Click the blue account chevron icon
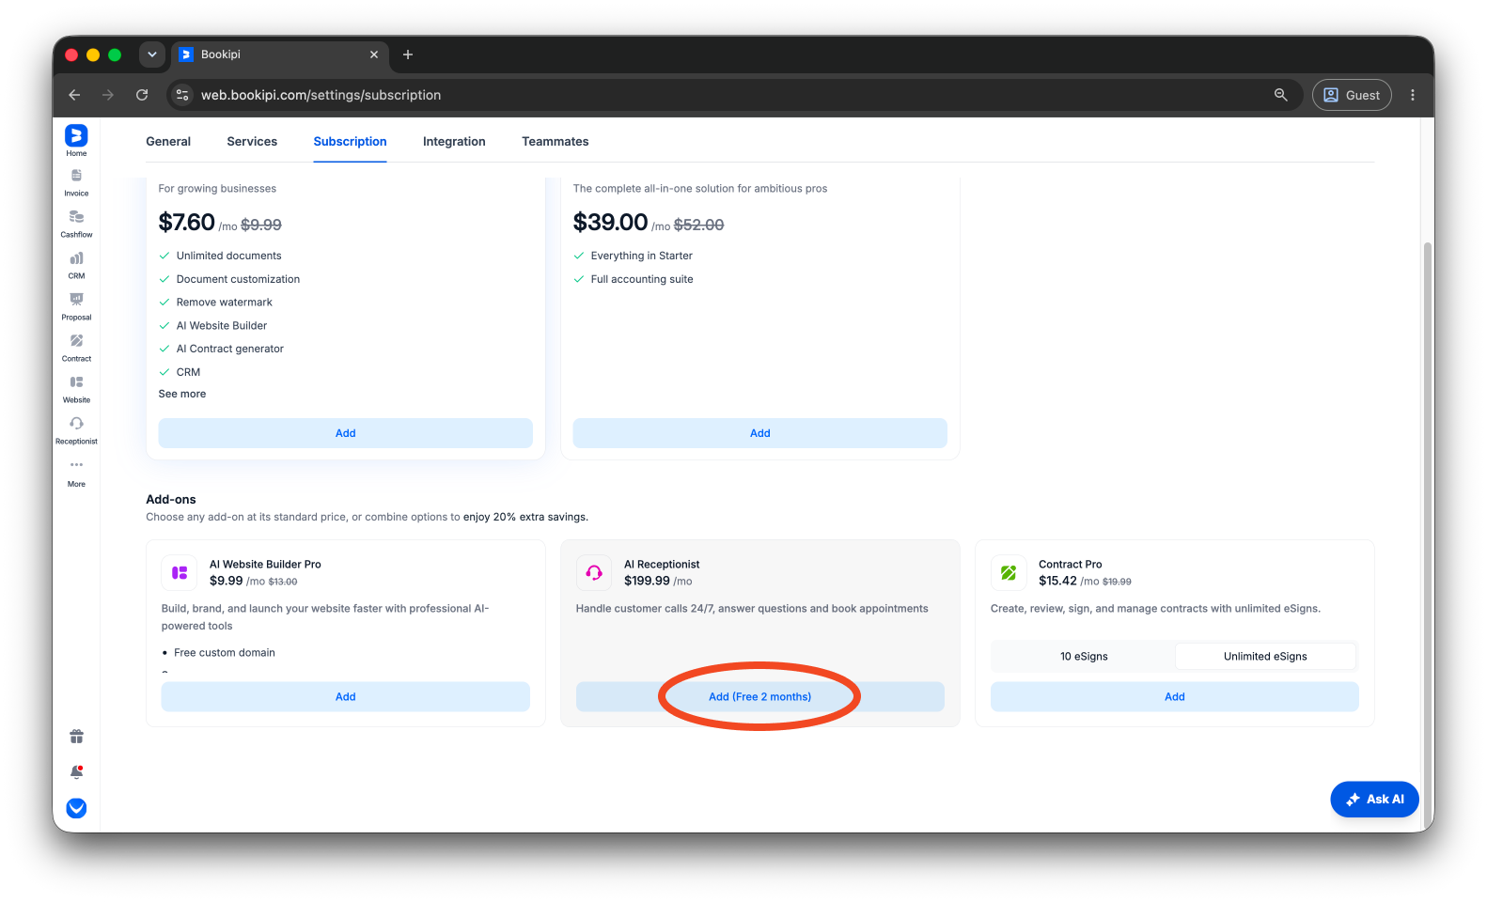Screen dimensions: 1487x902 76,808
